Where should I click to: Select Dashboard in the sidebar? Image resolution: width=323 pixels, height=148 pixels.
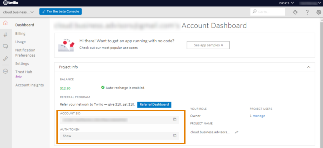tap(25, 25)
